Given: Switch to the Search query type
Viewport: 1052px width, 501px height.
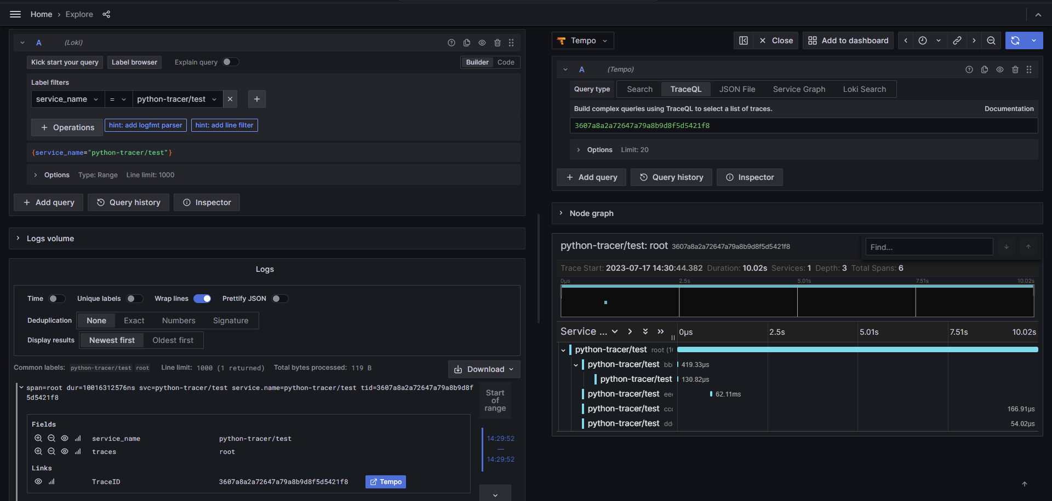Looking at the screenshot, I should pyautogui.click(x=639, y=89).
